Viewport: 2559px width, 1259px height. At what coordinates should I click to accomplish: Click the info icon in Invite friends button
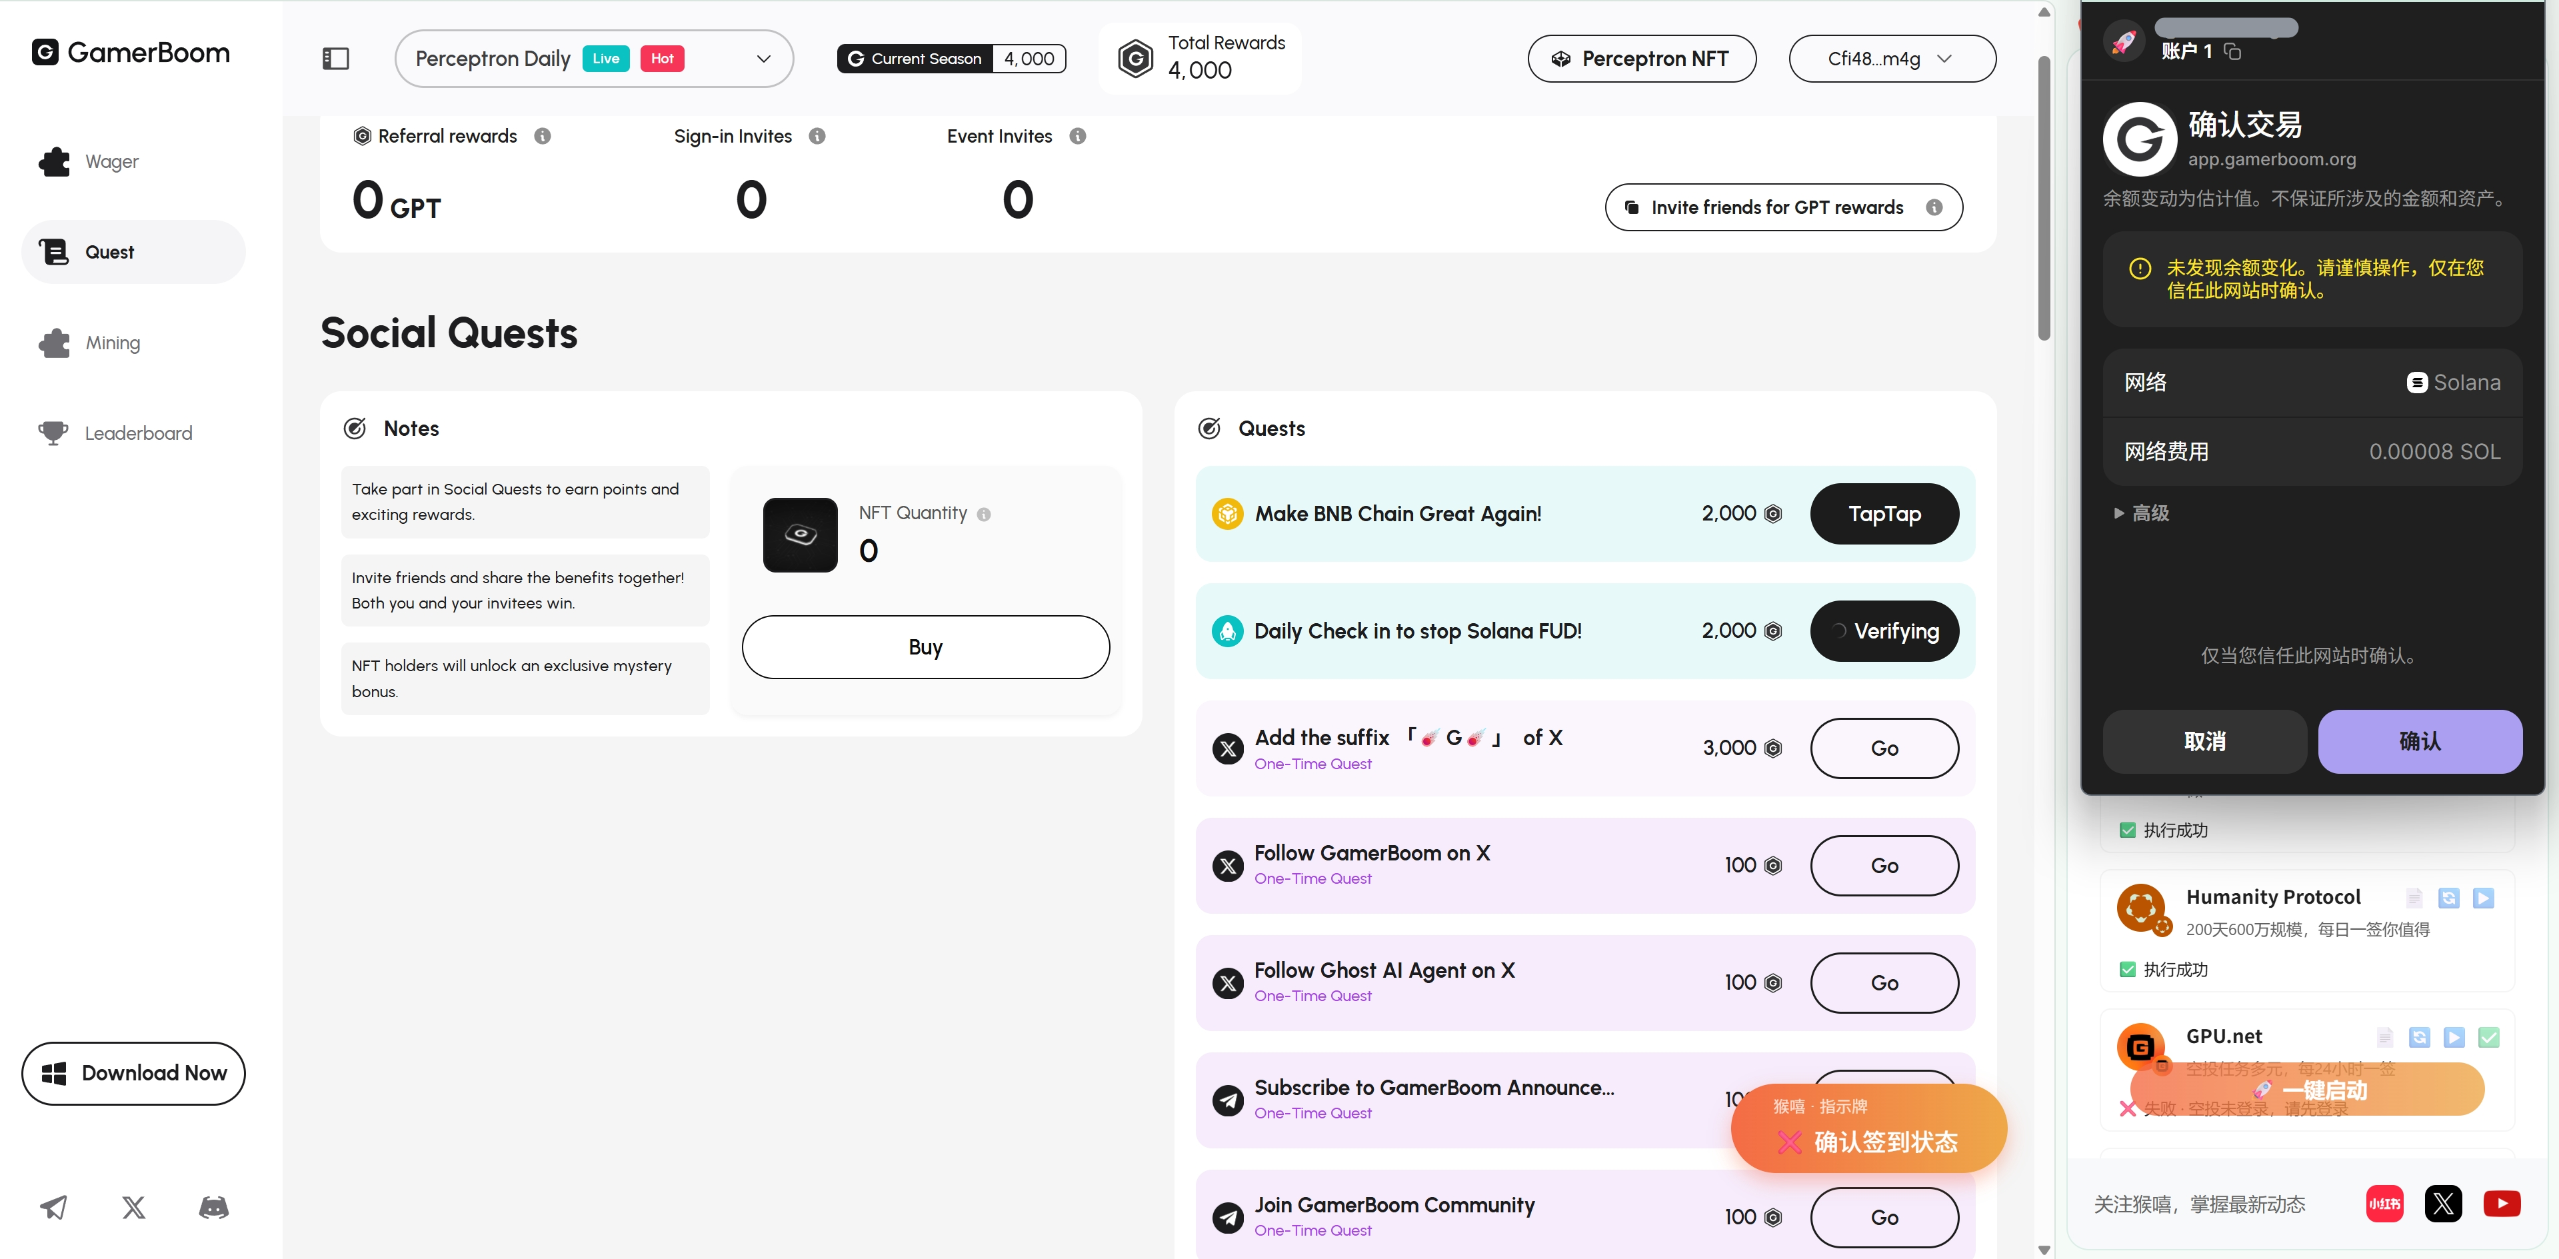pyautogui.click(x=1934, y=207)
